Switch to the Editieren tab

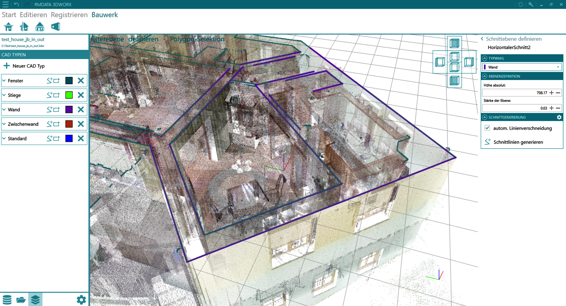click(x=33, y=15)
